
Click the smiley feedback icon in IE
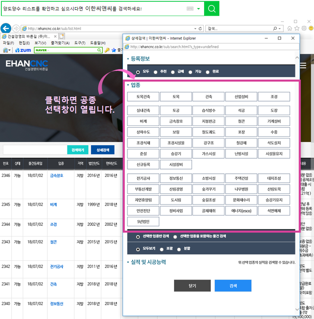(311, 28)
